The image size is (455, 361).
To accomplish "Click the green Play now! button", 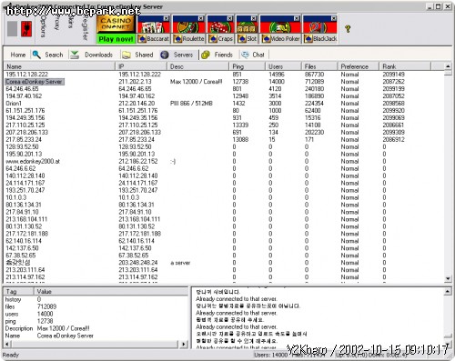I will (116, 39).
